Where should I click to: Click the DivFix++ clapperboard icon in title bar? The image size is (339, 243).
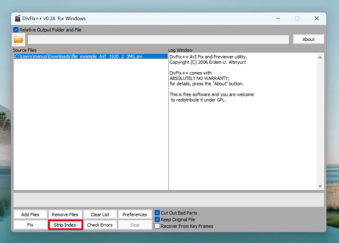click(x=18, y=18)
